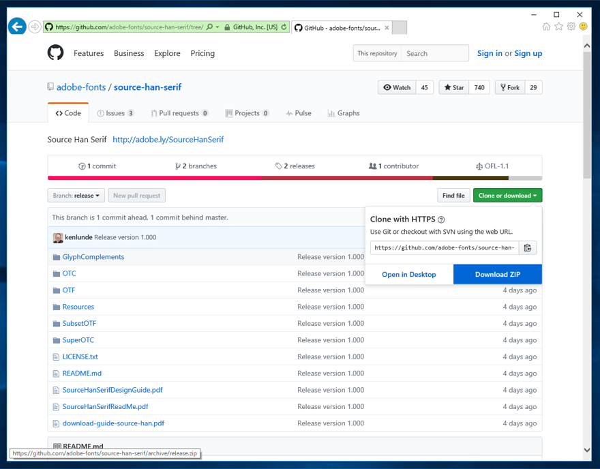600x469 pixels.
Task: Click kenlunde's avatar image
Action: 58,237
